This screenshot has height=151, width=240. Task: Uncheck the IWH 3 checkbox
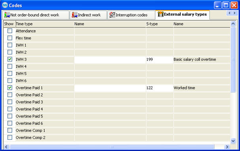pyautogui.click(x=10, y=59)
